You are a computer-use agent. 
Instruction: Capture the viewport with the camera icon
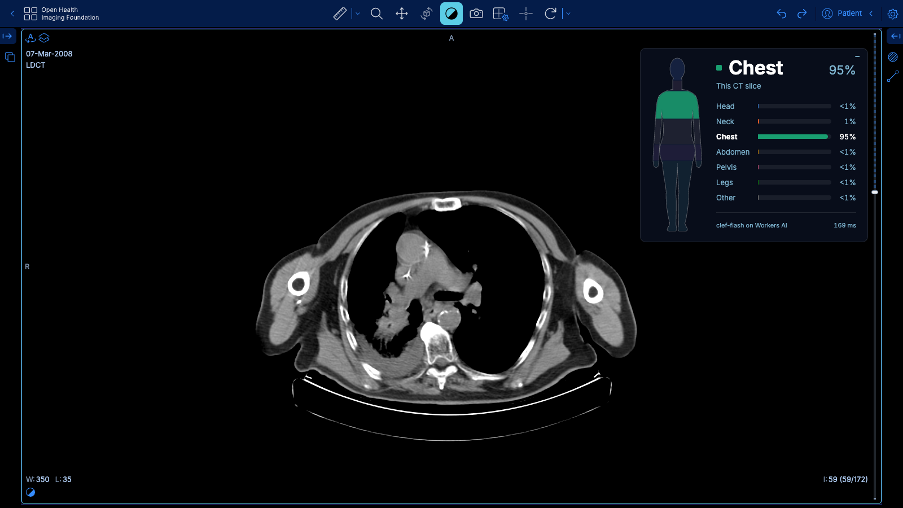(x=476, y=14)
